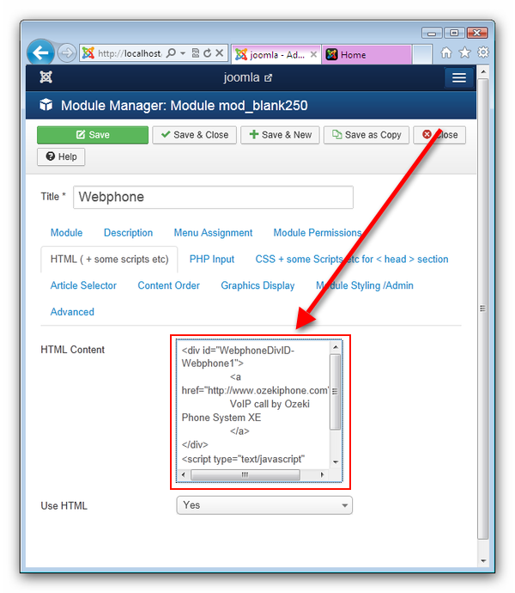Open the Menu Assignment tab

(213, 233)
